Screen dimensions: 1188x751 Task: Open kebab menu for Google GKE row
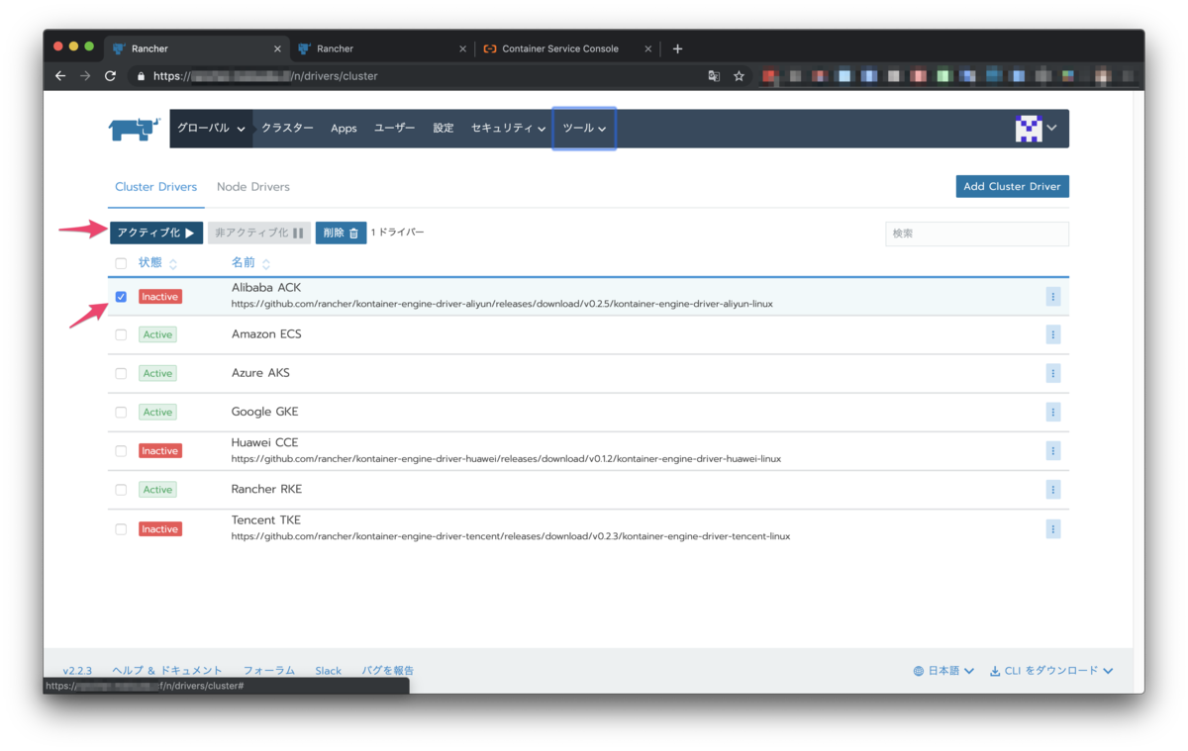1052,412
